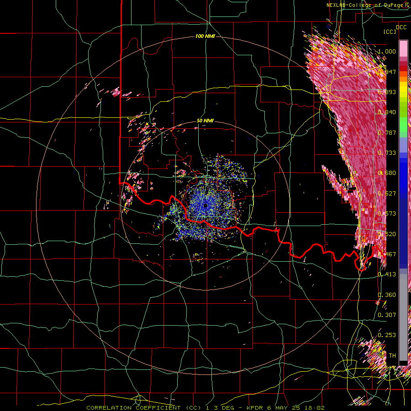
Task: Click the 0.253 value on the color scale
Action: click(x=387, y=335)
